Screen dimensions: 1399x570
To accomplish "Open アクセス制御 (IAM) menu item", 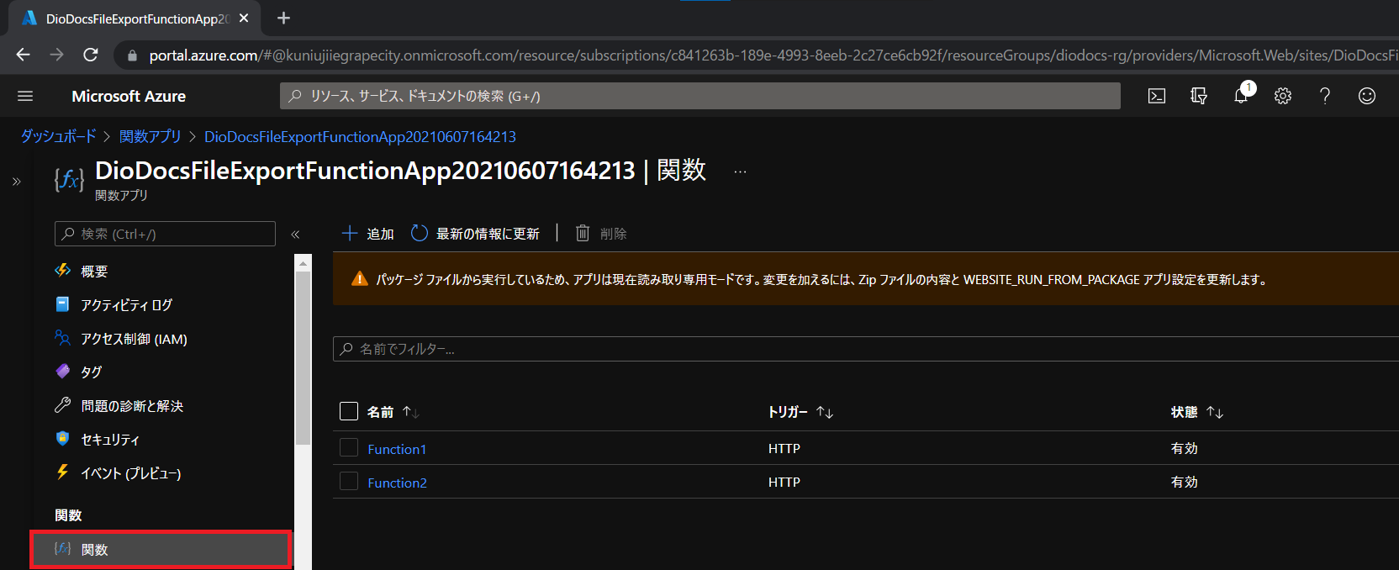I will (134, 339).
